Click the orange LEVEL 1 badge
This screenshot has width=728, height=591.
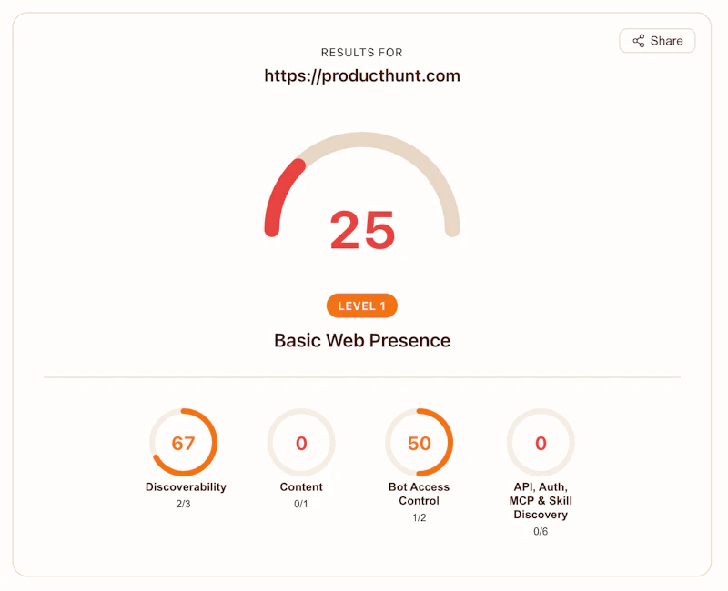tap(362, 306)
